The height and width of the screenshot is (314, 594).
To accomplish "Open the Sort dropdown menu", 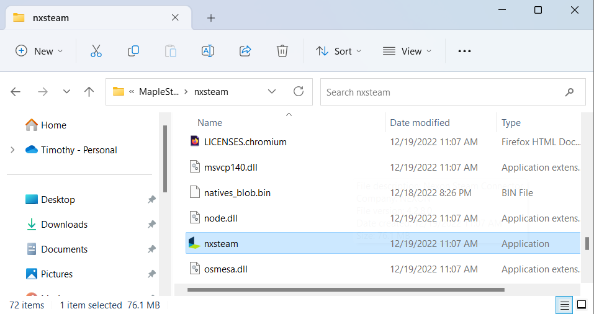I will 339,51.
